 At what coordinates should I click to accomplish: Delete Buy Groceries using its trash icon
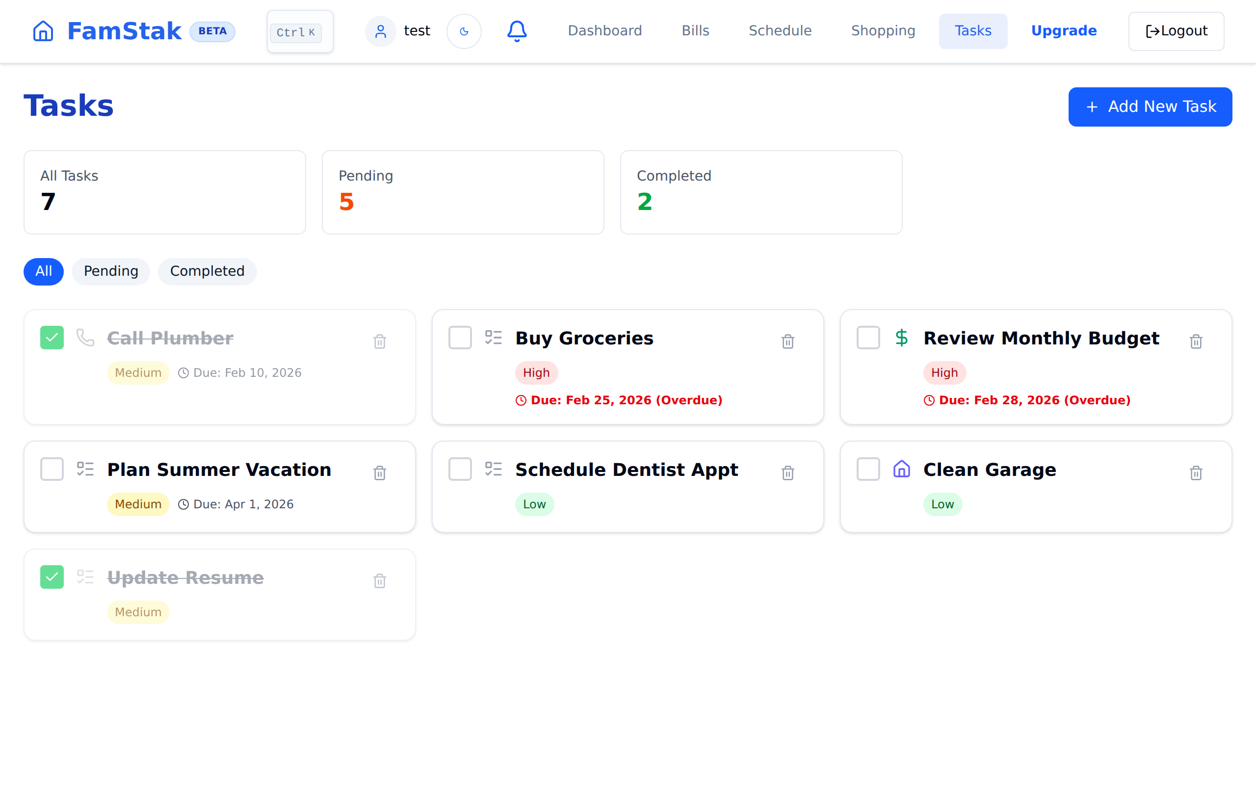(x=787, y=341)
